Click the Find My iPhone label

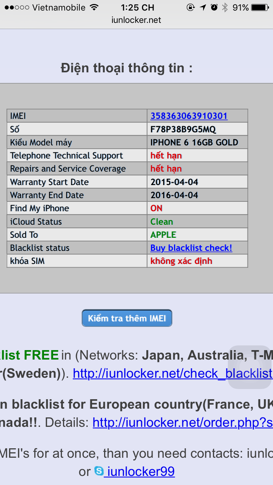tap(40, 208)
